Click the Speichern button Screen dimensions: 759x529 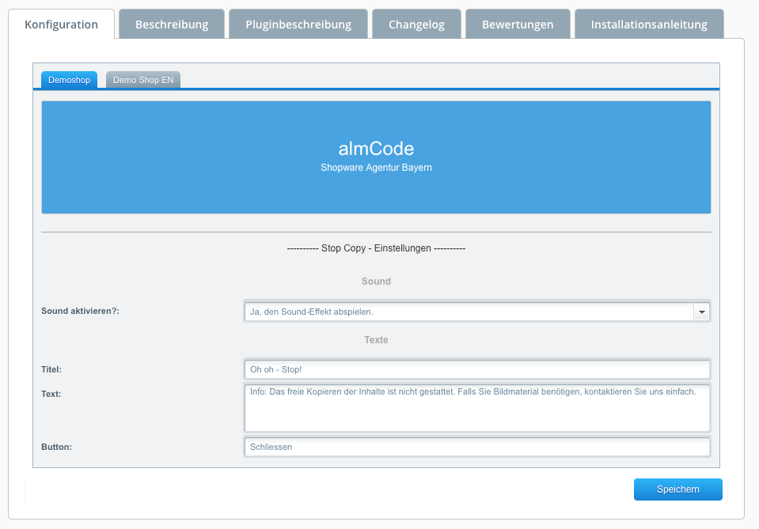point(677,489)
